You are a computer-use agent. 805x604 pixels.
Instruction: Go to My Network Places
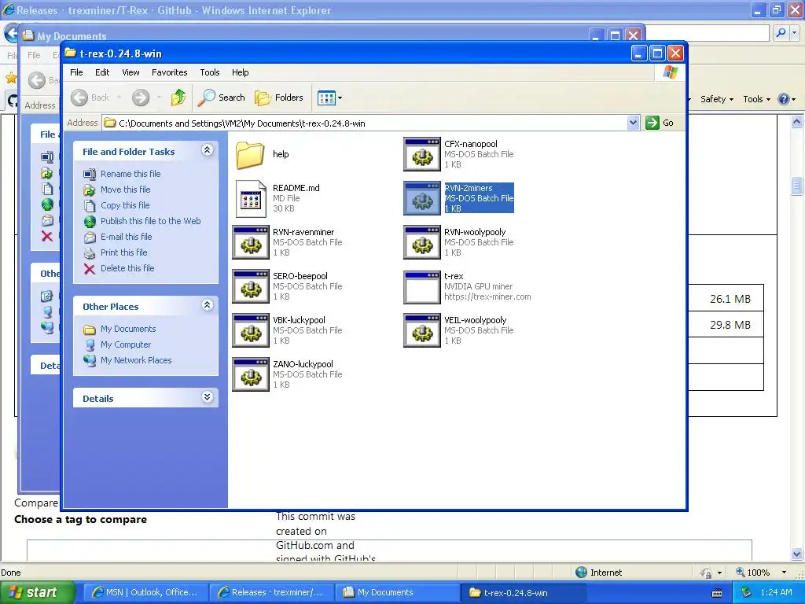pyautogui.click(x=136, y=360)
